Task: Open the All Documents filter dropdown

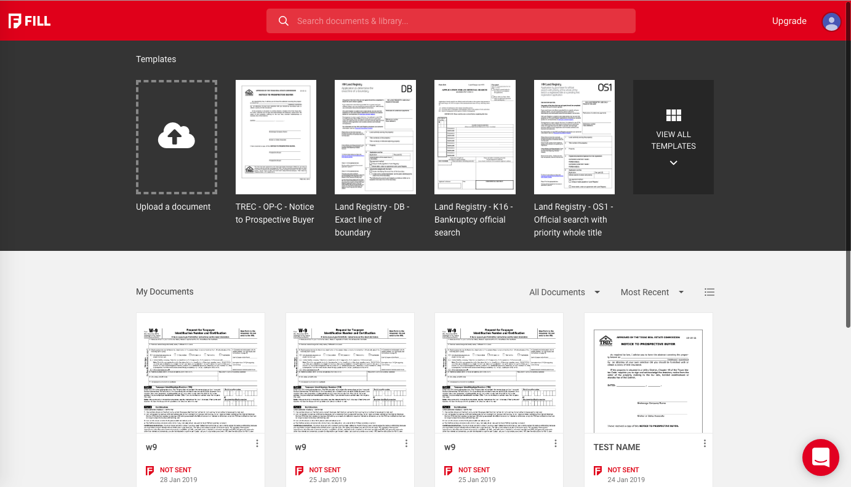Action: 564,292
